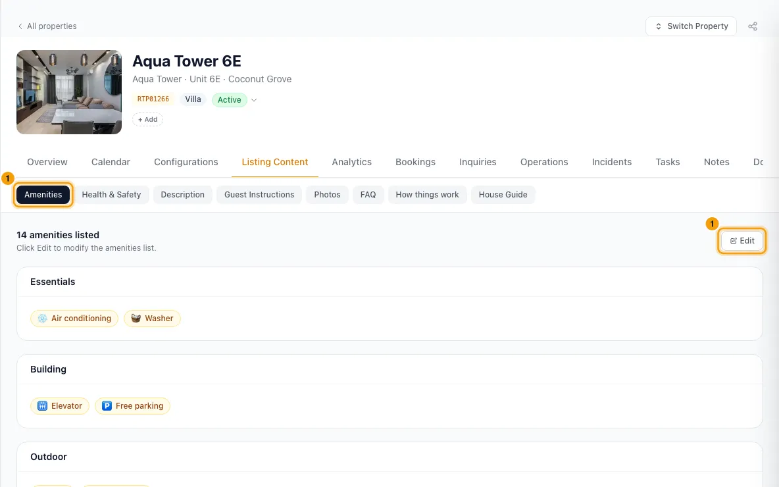Click the Essentials section heading
Viewport: 779px width, 487px height.
[53, 282]
